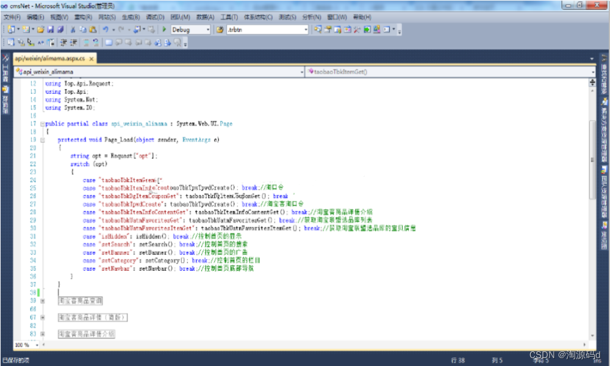Start debugging with the green play icon

click(164, 29)
